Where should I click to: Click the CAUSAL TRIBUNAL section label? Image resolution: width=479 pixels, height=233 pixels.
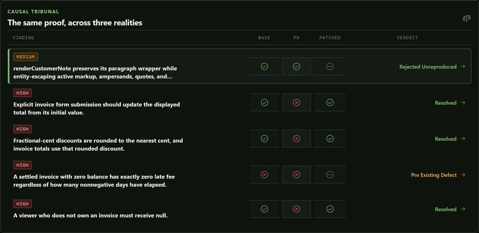click(33, 12)
